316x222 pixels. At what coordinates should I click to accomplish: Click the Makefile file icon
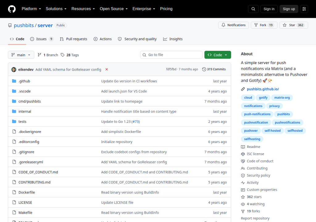coord(14,212)
